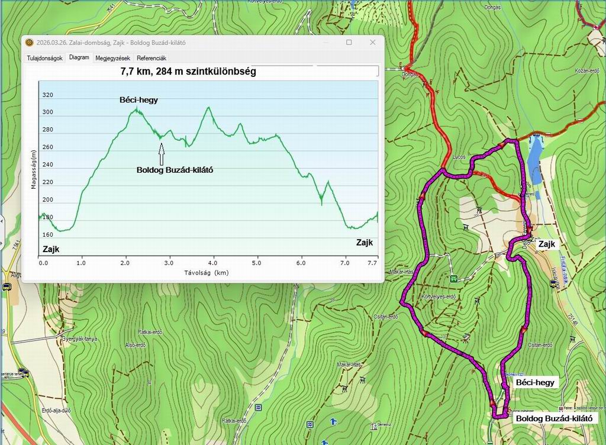Select the blue arrow icon at the bottom of the map
The width and height of the screenshot is (606, 445).
tap(333, 423)
